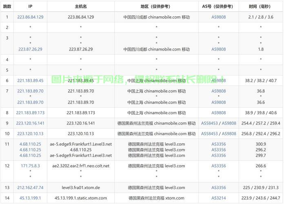Select time value 2.1 / 2.8 / 3.6

(261, 17)
